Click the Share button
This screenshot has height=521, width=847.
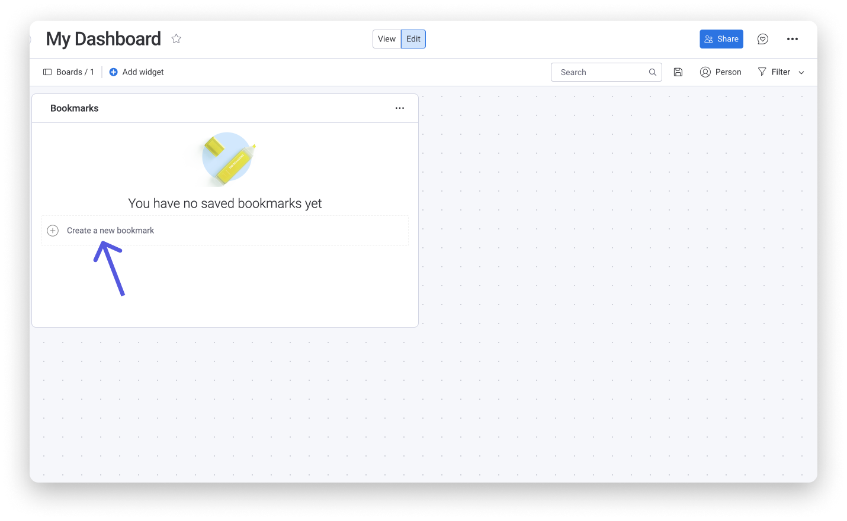tap(721, 39)
